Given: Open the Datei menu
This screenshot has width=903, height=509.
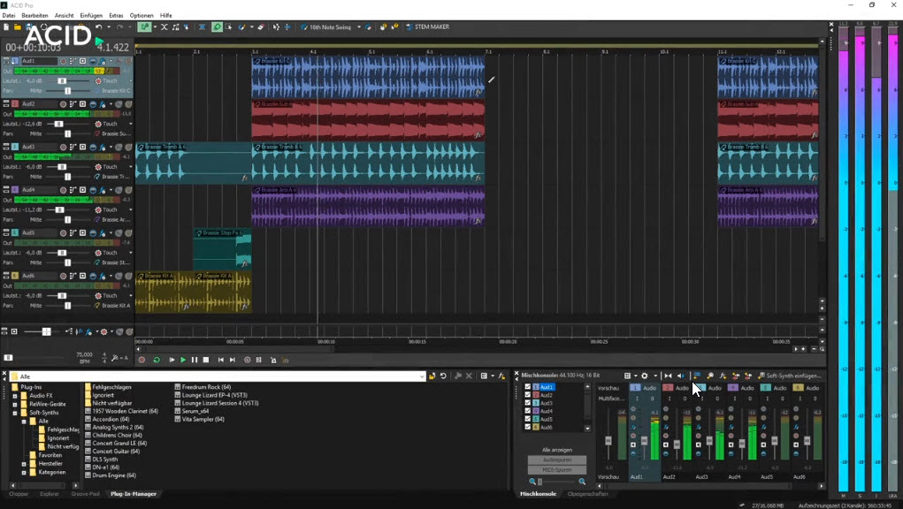Looking at the screenshot, I should tap(9, 16).
